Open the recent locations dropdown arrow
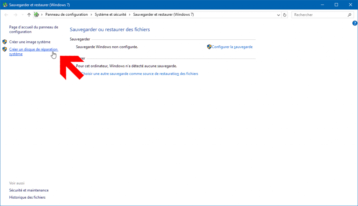Screen dimensions: 358x206 click(23, 15)
